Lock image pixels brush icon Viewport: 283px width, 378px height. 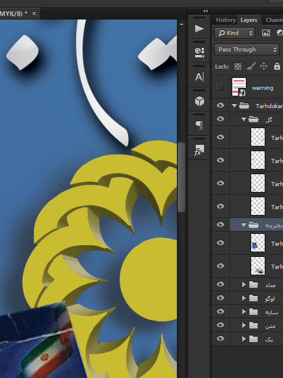[251, 66]
